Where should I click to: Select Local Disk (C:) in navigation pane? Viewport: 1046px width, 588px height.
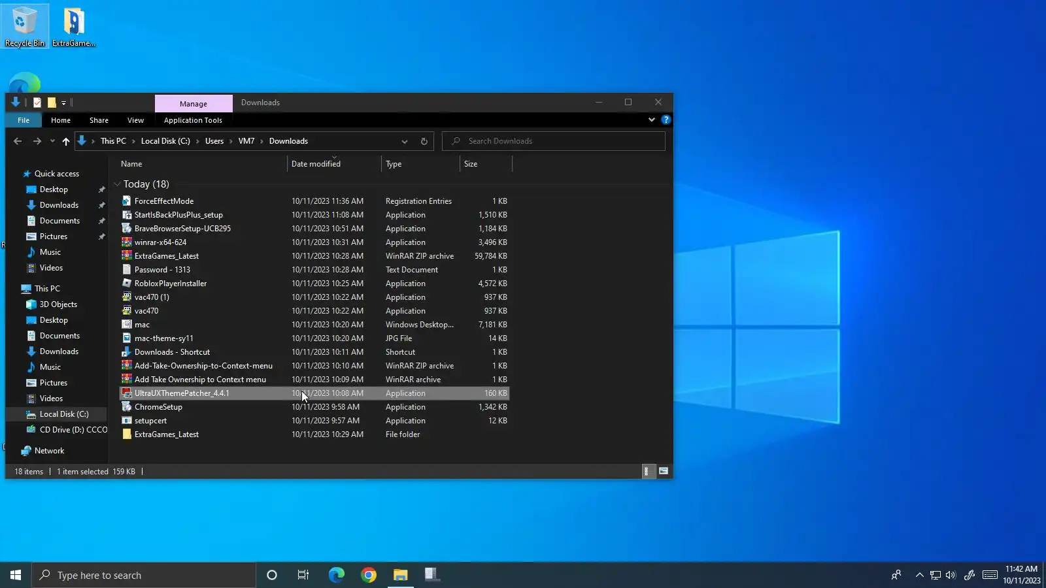coord(64,414)
